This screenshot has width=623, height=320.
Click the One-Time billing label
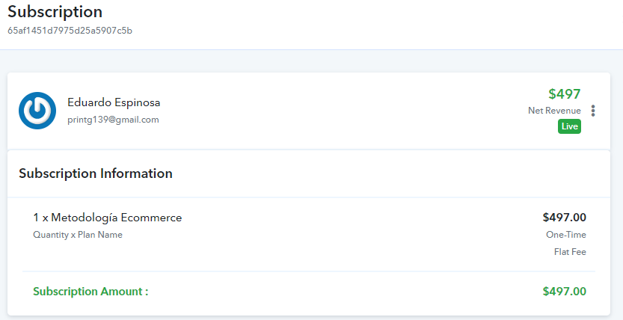pyautogui.click(x=565, y=235)
